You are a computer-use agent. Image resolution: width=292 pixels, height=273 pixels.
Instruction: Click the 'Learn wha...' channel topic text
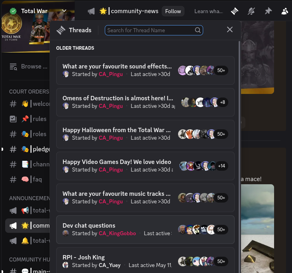pos(209,12)
